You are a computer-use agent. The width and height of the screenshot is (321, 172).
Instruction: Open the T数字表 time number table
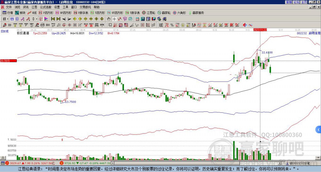(133, 13)
